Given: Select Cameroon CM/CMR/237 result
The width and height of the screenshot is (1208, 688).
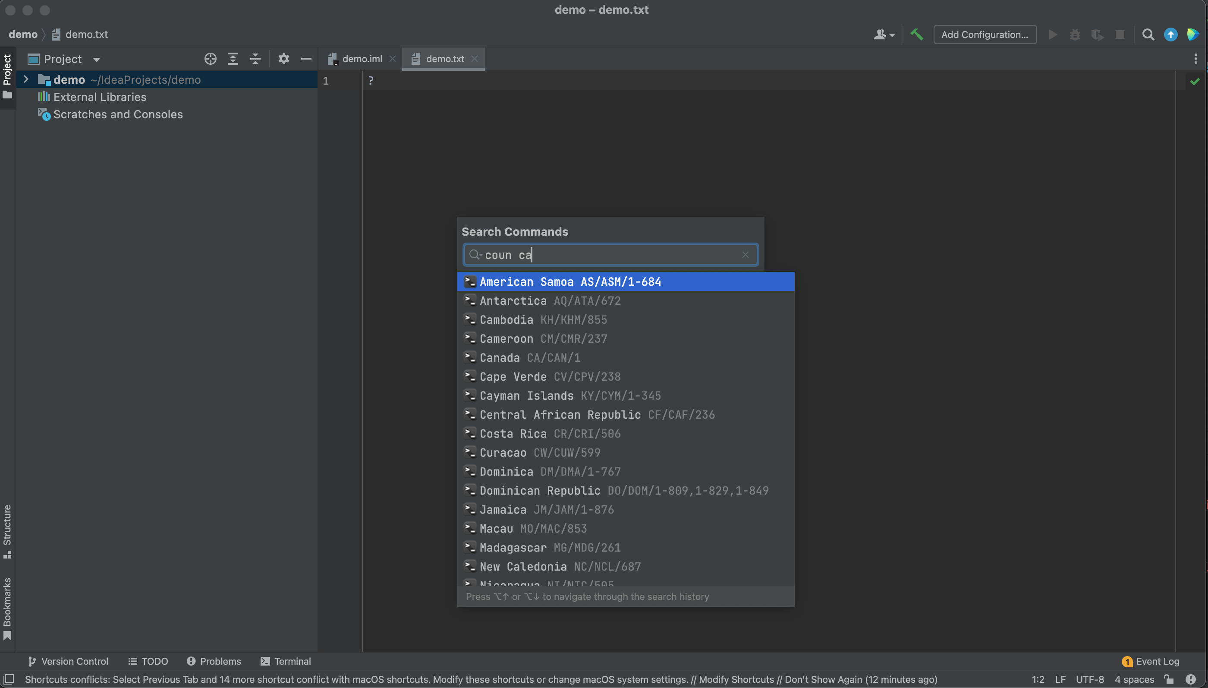Looking at the screenshot, I should coord(626,338).
